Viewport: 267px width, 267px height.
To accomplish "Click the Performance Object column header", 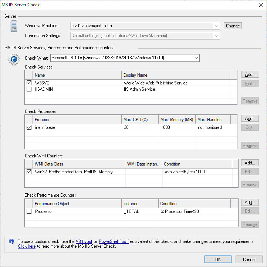I will (77, 204).
